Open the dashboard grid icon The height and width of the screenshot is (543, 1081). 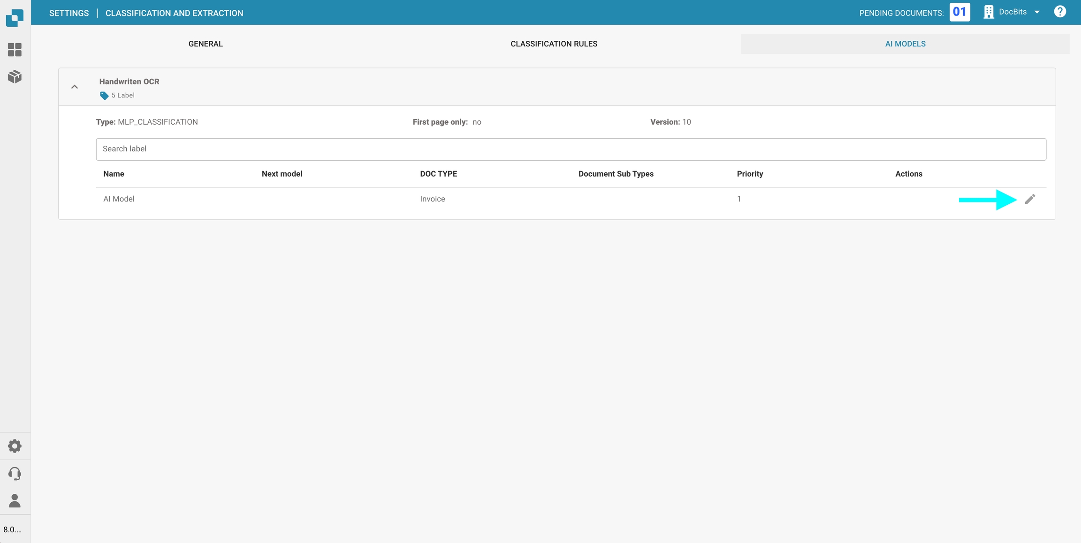pos(15,50)
